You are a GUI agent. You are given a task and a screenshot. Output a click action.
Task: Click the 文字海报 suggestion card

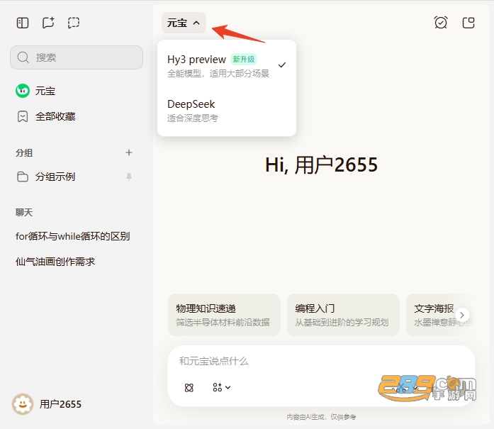441,315
